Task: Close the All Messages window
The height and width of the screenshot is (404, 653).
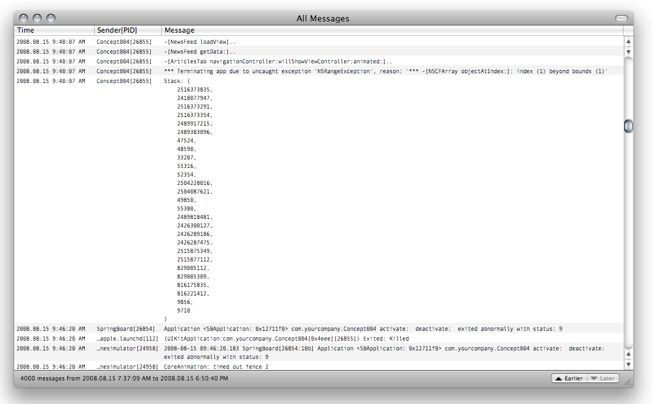Action: [24, 19]
